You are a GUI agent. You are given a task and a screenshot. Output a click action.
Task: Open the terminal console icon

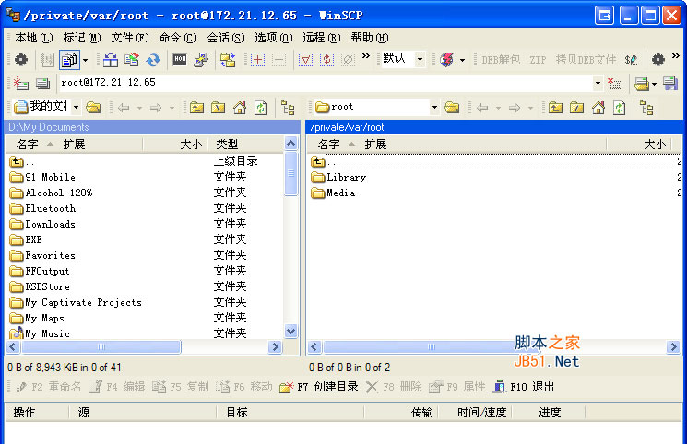tap(180, 59)
